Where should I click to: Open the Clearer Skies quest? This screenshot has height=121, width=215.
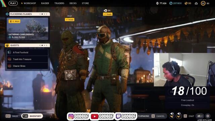coord(28,66)
